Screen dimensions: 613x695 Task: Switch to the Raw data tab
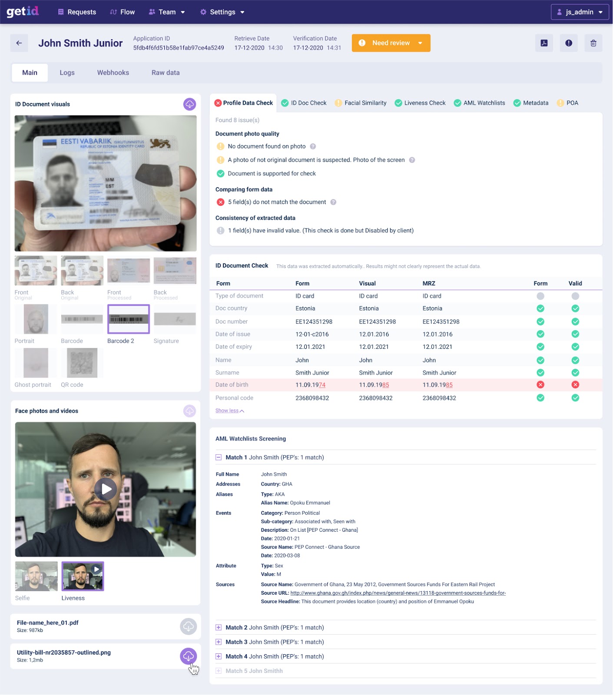click(166, 73)
